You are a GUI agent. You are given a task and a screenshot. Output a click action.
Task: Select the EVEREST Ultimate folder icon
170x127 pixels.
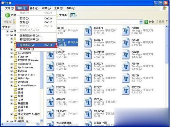tap(15, 60)
